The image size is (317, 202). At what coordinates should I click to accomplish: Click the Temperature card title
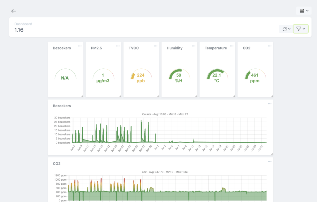coord(216,48)
